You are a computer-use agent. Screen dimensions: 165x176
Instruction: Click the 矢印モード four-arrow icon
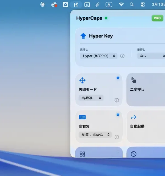(82, 80)
